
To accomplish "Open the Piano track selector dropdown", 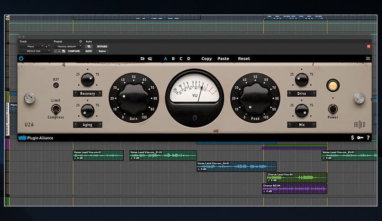I will (x=32, y=46).
